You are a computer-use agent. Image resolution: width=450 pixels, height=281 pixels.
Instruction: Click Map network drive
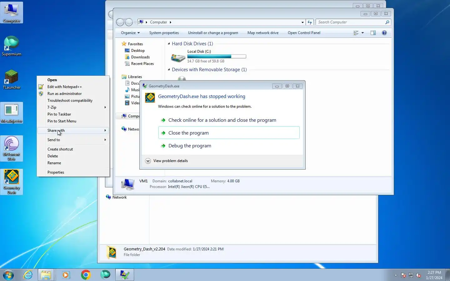click(x=263, y=33)
